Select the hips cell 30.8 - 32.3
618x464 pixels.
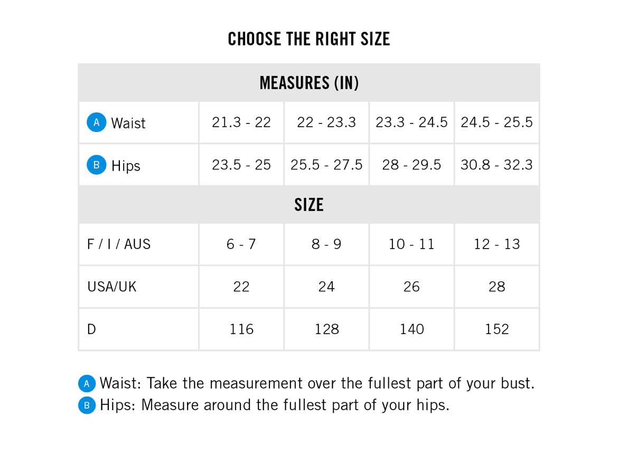(497, 165)
